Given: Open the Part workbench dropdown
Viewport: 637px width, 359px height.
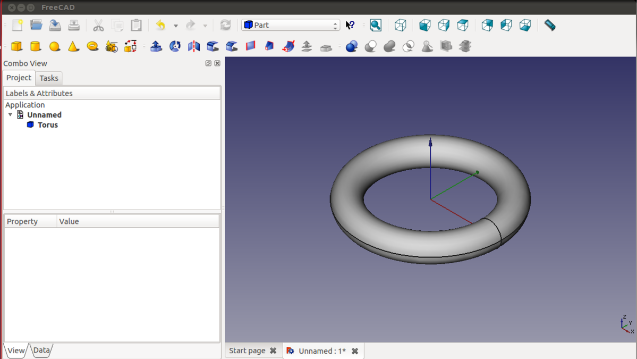Looking at the screenshot, I should click(x=291, y=25).
